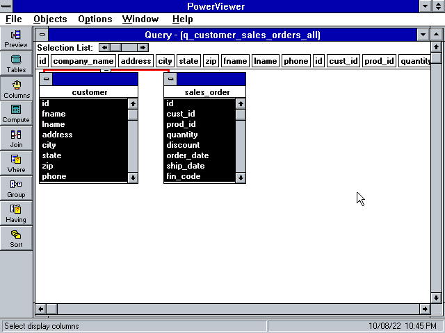Viewport: 445px width, 333px height.
Task: Click customer table scroll up arrow
Action: point(133,103)
